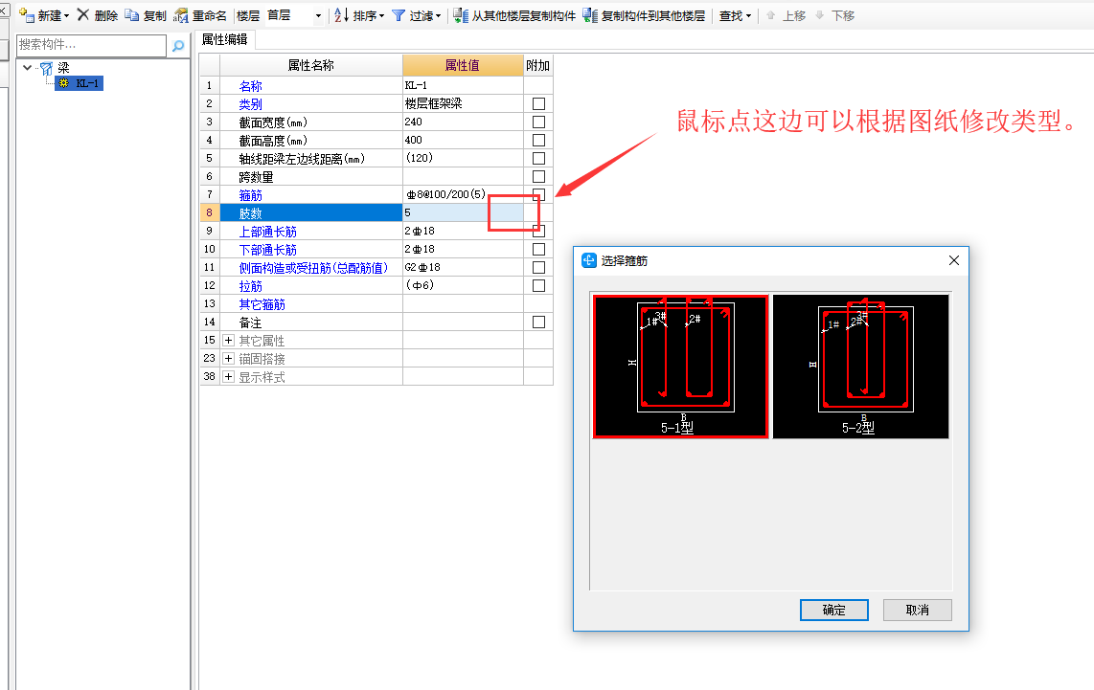Click the 下部通长筋 property name
This screenshot has height=690, width=1094.
pos(268,250)
